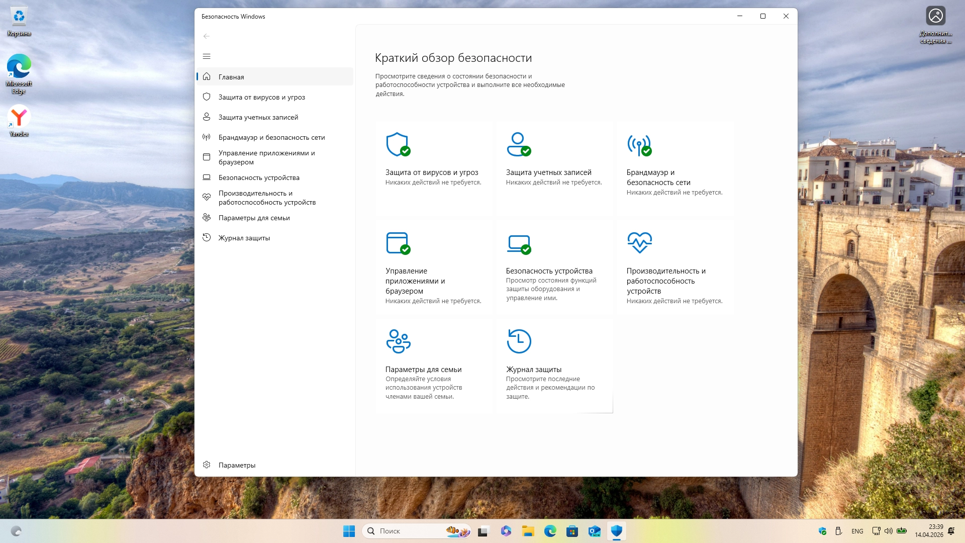
Task: Click account protection person tile icon
Action: (518, 144)
